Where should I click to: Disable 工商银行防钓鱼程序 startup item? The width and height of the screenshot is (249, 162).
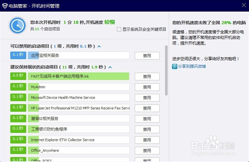(x=147, y=129)
